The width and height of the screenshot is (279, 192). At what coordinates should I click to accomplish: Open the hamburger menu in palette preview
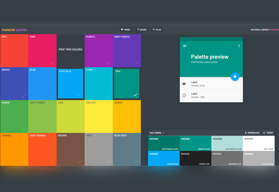point(185,46)
